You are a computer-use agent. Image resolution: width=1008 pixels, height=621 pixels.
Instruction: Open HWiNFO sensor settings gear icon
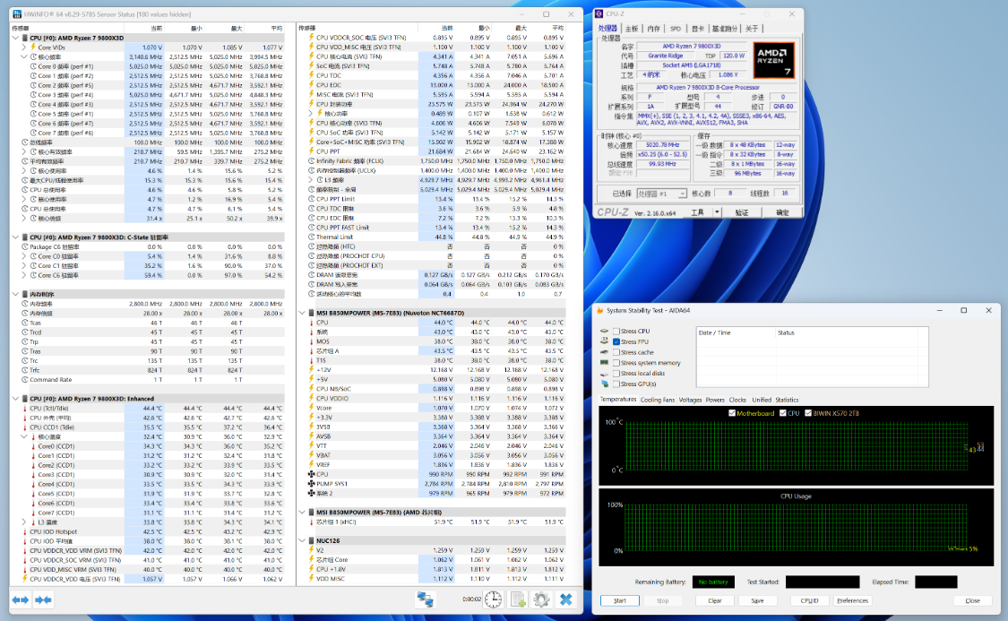click(x=541, y=599)
